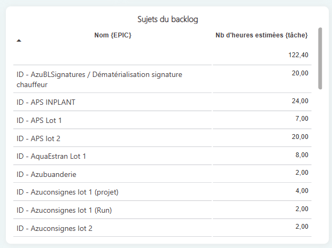Select the ID - AquaEstran Lot 1 row

coord(51,157)
